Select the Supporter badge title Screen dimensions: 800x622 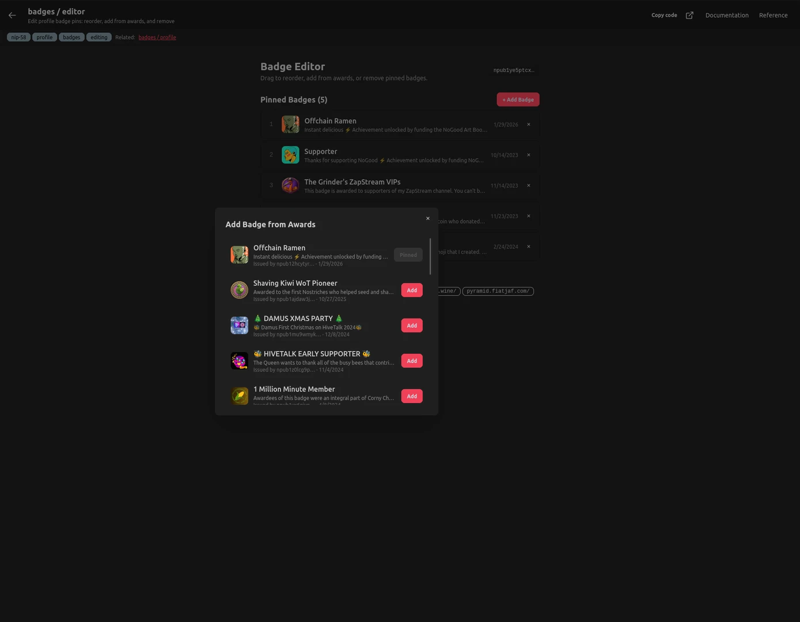tap(321, 151)
